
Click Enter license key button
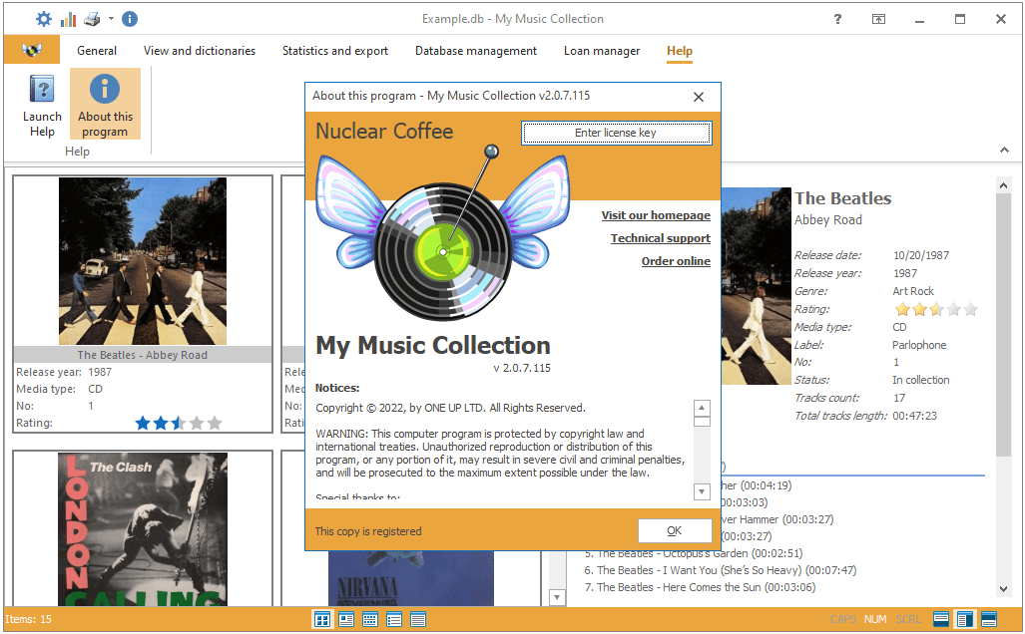616,133
